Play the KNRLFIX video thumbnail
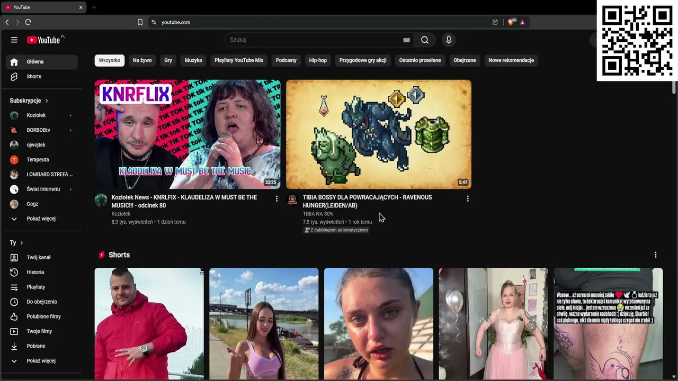The image size is (678, 381). [188, 134]
